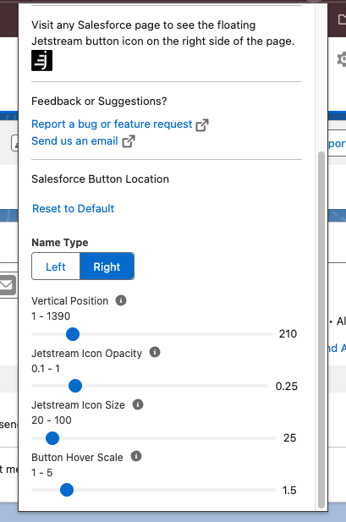Click the Vertical Position slider handle

pos(73,334)
